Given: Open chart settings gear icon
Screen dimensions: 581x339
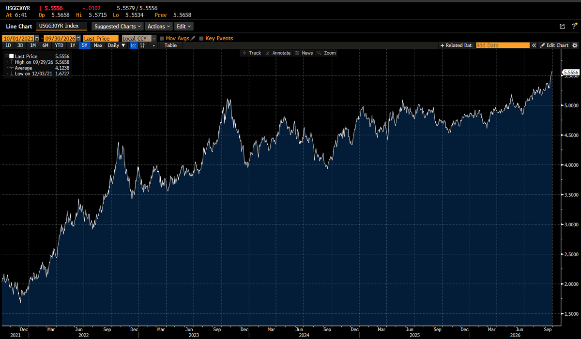Looking at the screenshot, I should tap(575, 45).
